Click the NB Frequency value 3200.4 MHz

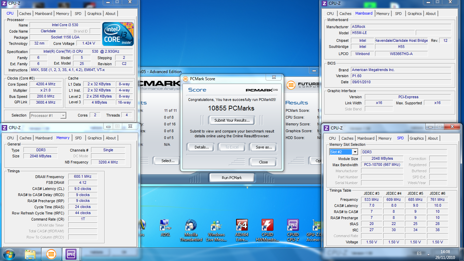108,162
